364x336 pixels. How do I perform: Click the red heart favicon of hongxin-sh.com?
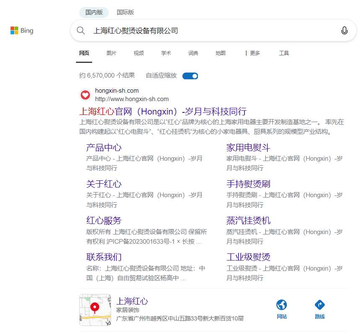point(85,95)
